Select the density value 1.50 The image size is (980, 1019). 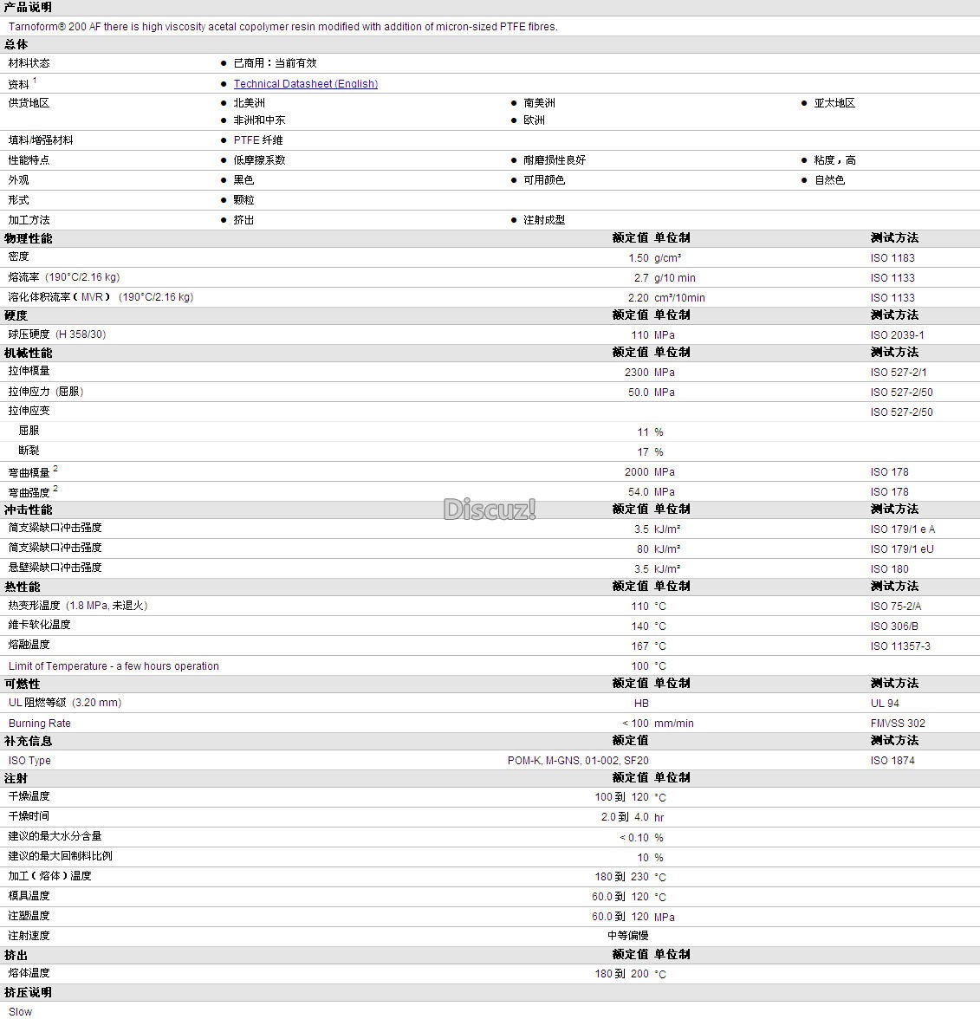(638, 258)
